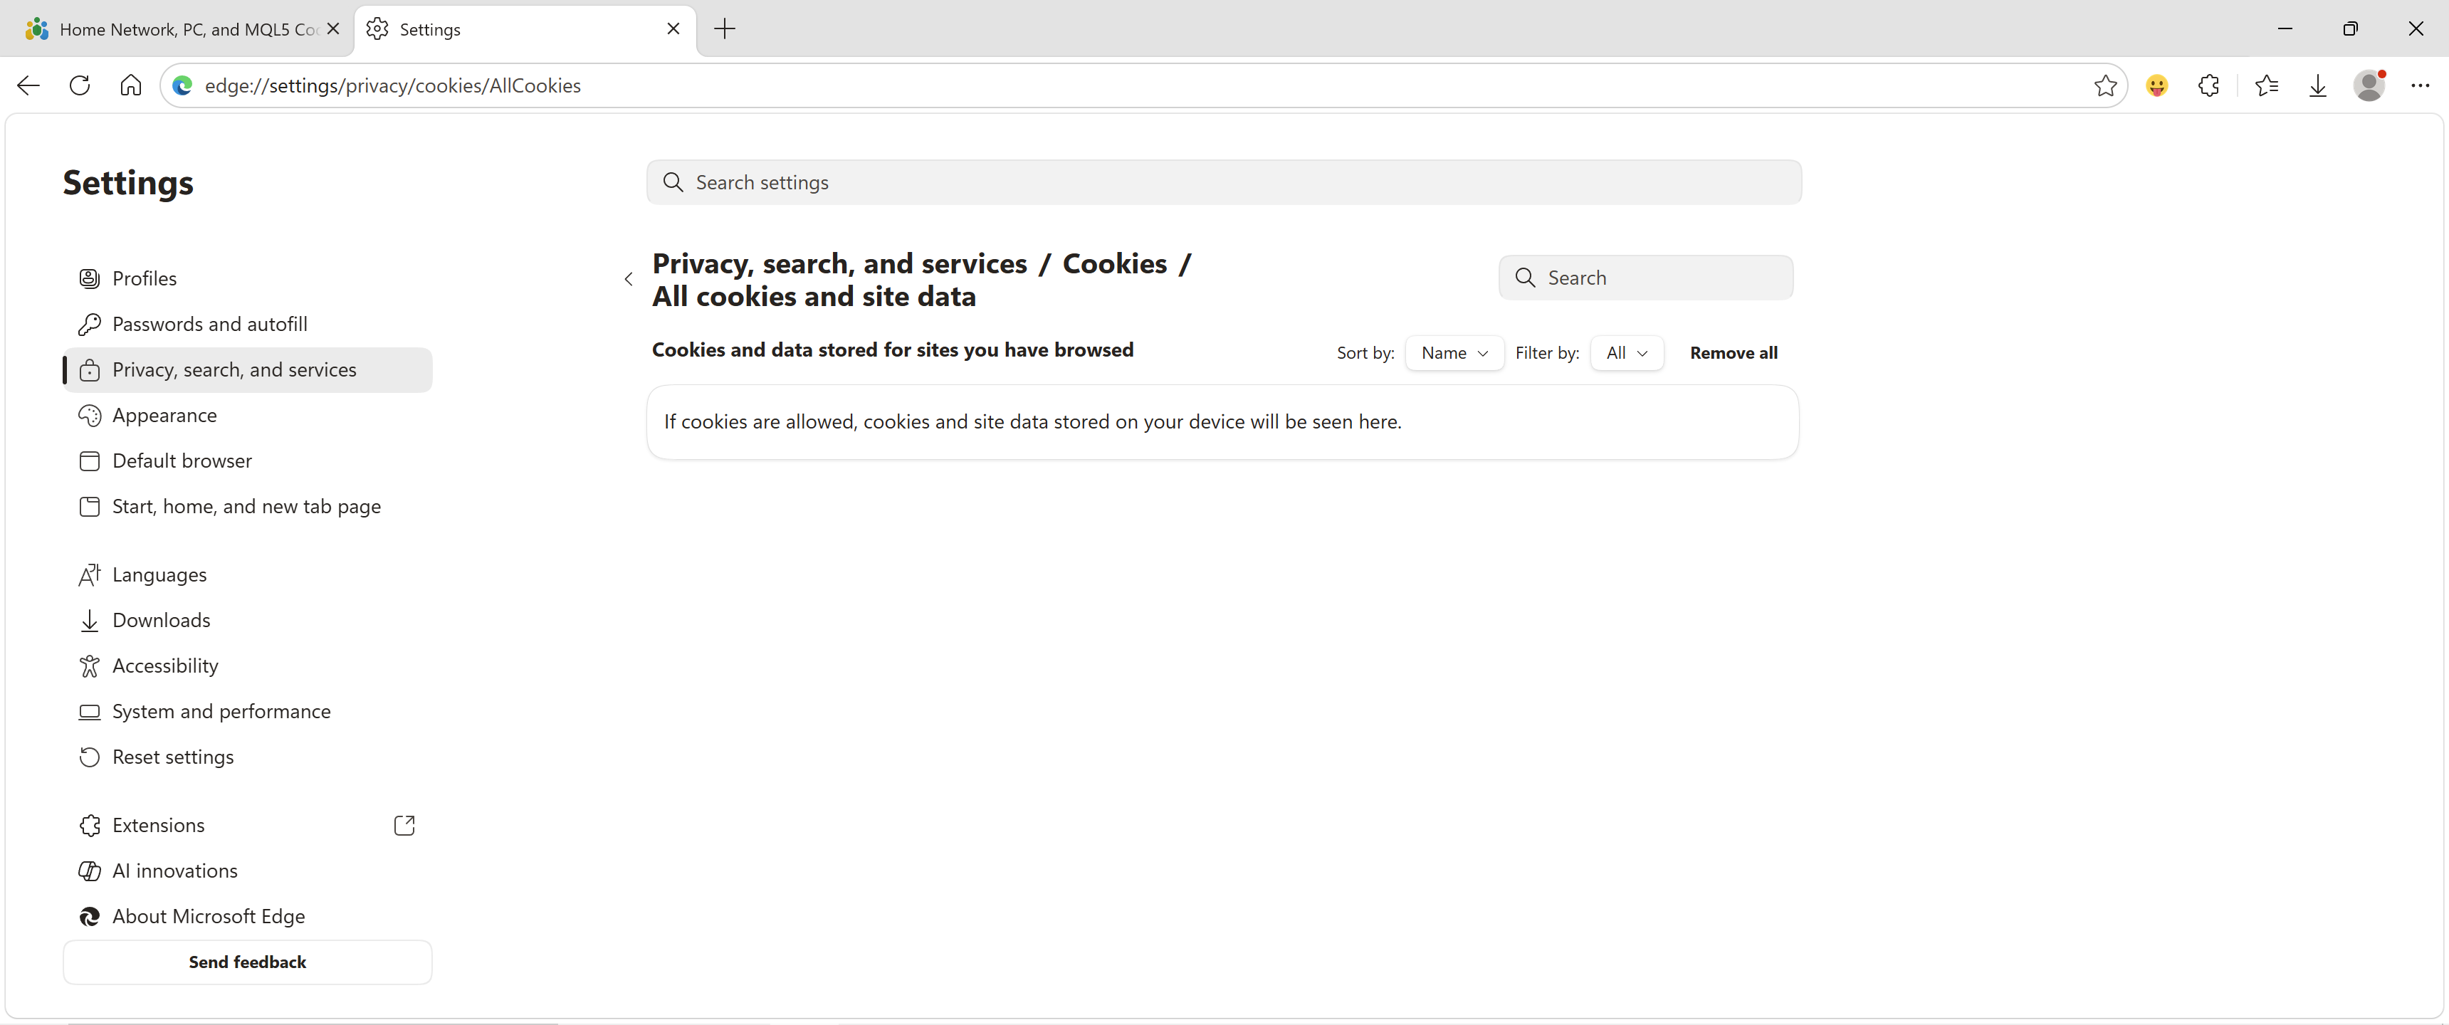This screenshot has width=2449, height=1025.
Task: Click the Cookies breadcrumb link
Action: 1114,263
